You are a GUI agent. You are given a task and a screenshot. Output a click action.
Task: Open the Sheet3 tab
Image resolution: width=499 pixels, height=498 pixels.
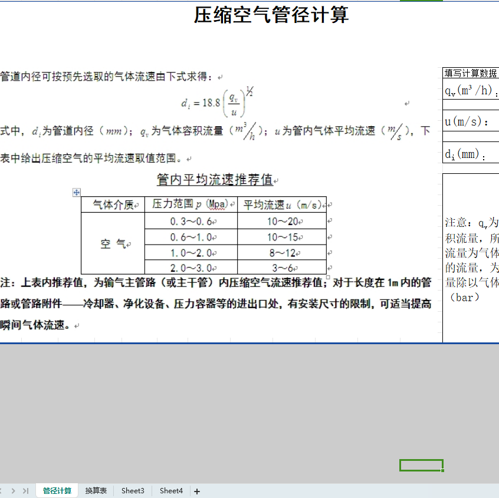(x=133, y=491)
